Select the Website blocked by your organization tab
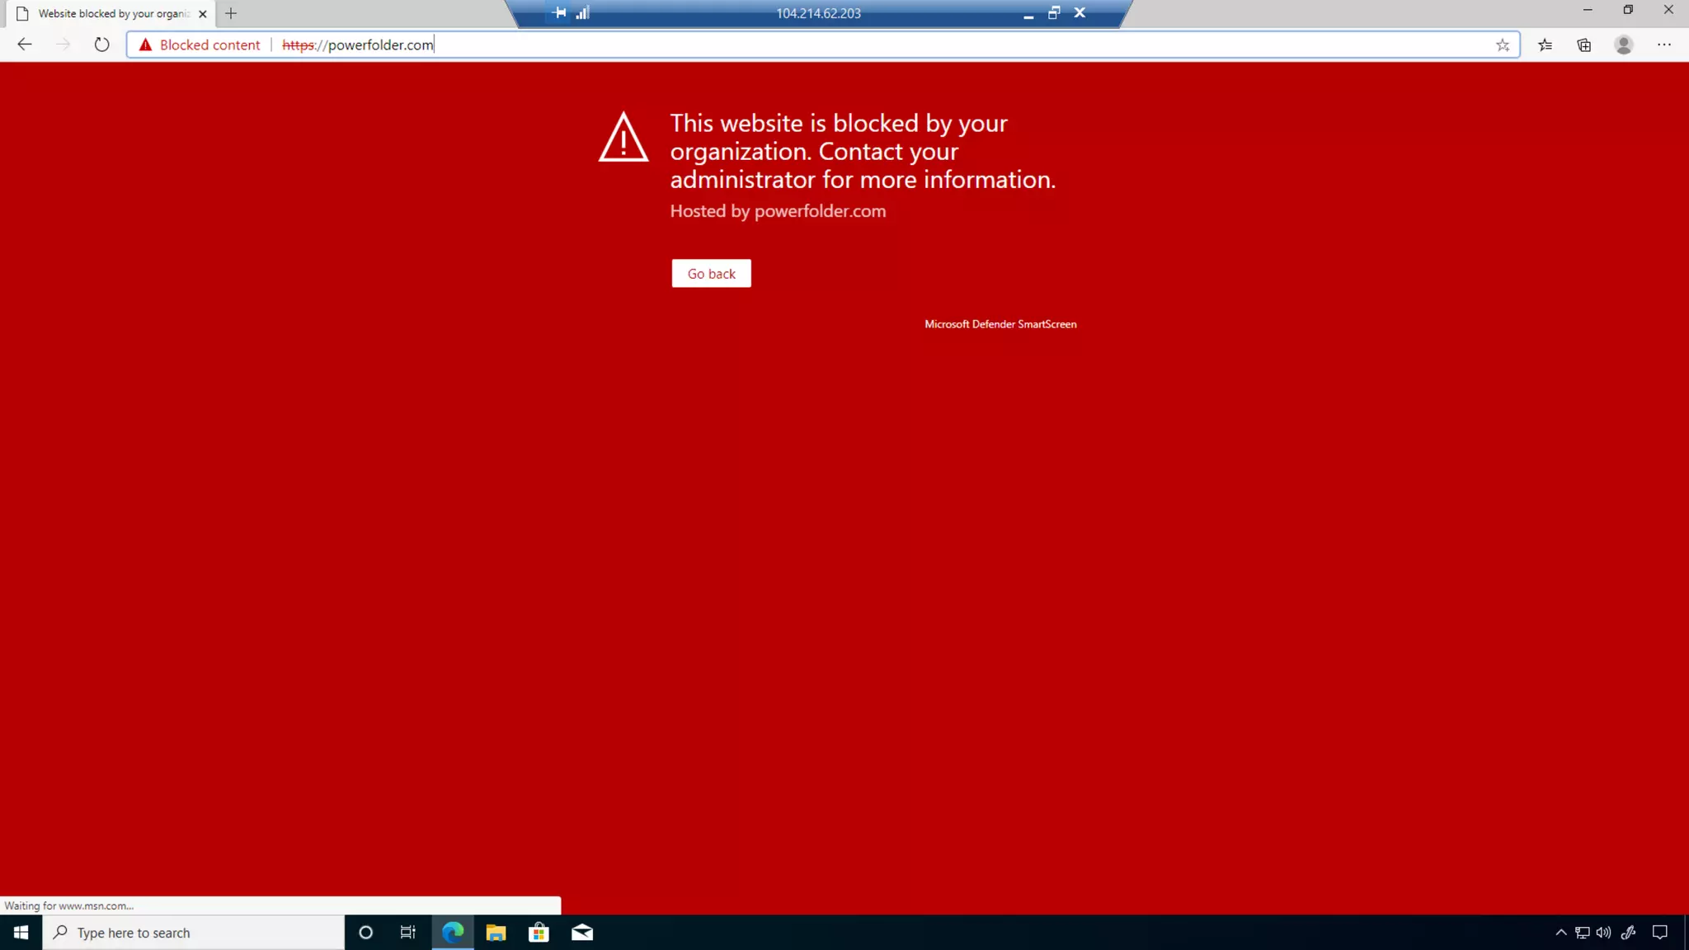This screenshot has height=950, width=1689. [107, 13]
